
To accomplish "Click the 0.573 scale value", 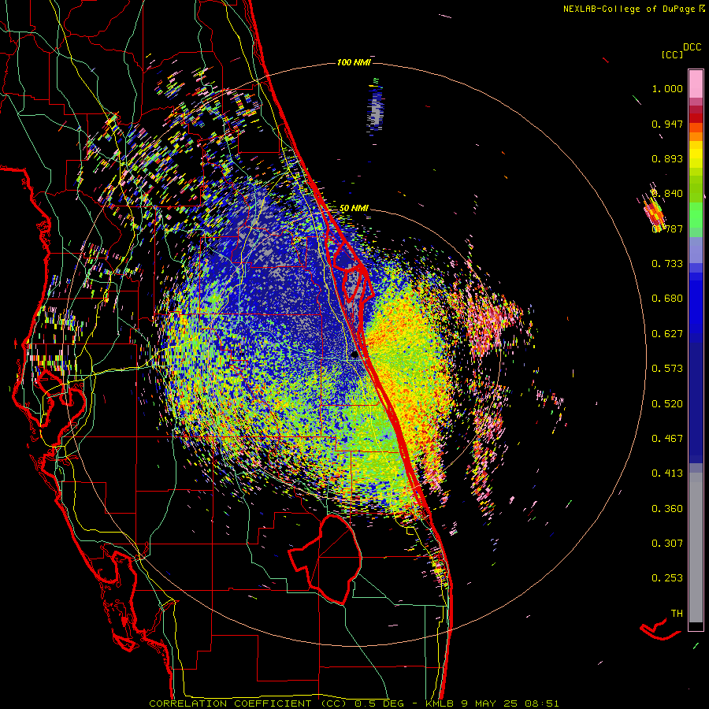I will point(667,369).
